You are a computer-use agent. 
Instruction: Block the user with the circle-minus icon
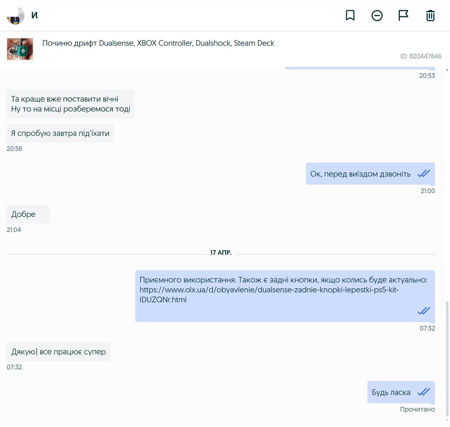[x=377, y=15]
